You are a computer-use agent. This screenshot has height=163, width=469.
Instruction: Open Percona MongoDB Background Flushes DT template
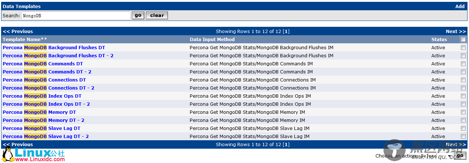click(54, 48)
